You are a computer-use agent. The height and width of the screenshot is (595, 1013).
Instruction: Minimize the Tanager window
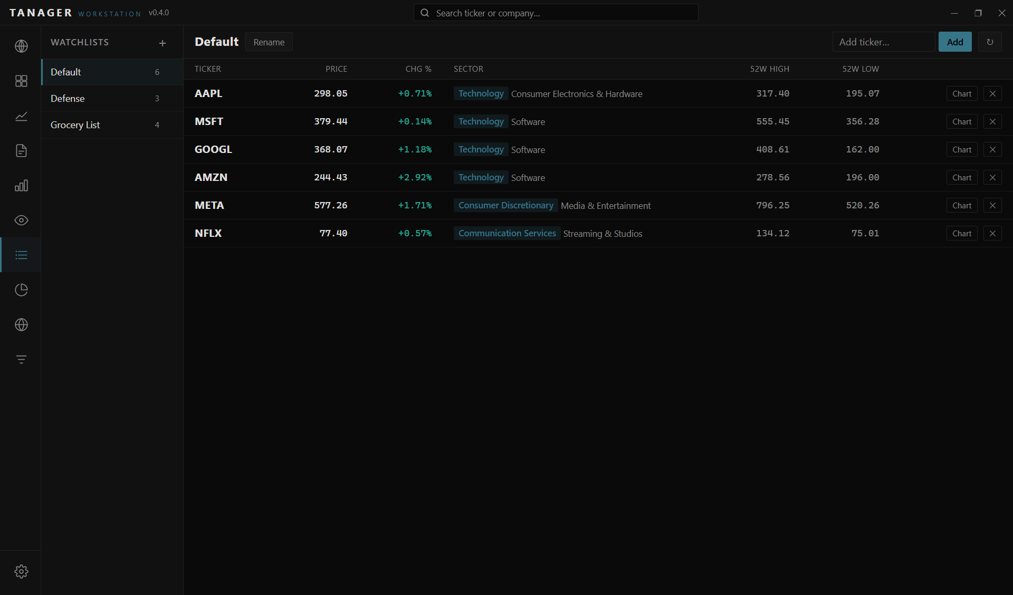(x=954, y=13)
